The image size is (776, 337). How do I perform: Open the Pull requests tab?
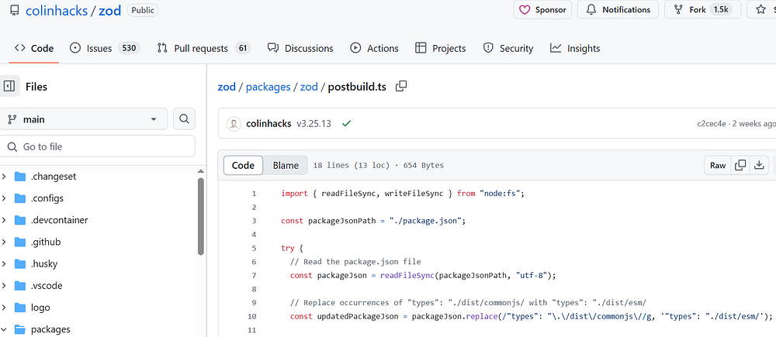204,48
